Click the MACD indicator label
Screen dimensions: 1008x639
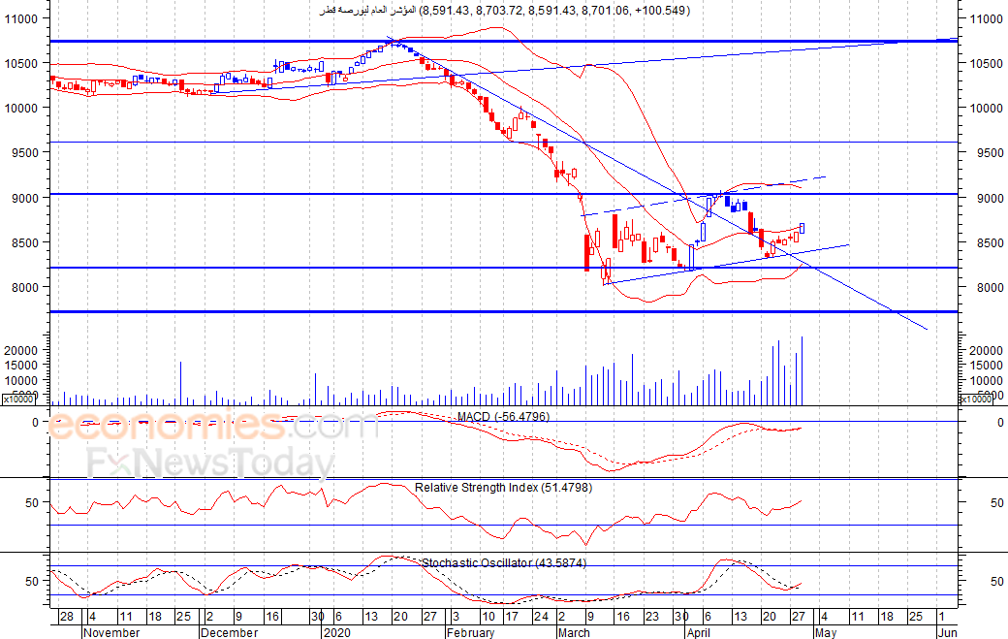click(x=503, y=417)
